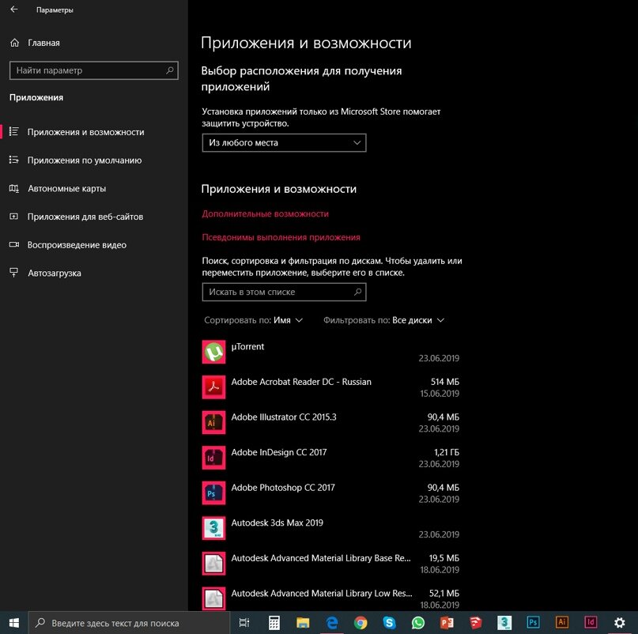This screenshot has width=638, height=634.
Task: Open the Windows Start menu
Action: 13,623
